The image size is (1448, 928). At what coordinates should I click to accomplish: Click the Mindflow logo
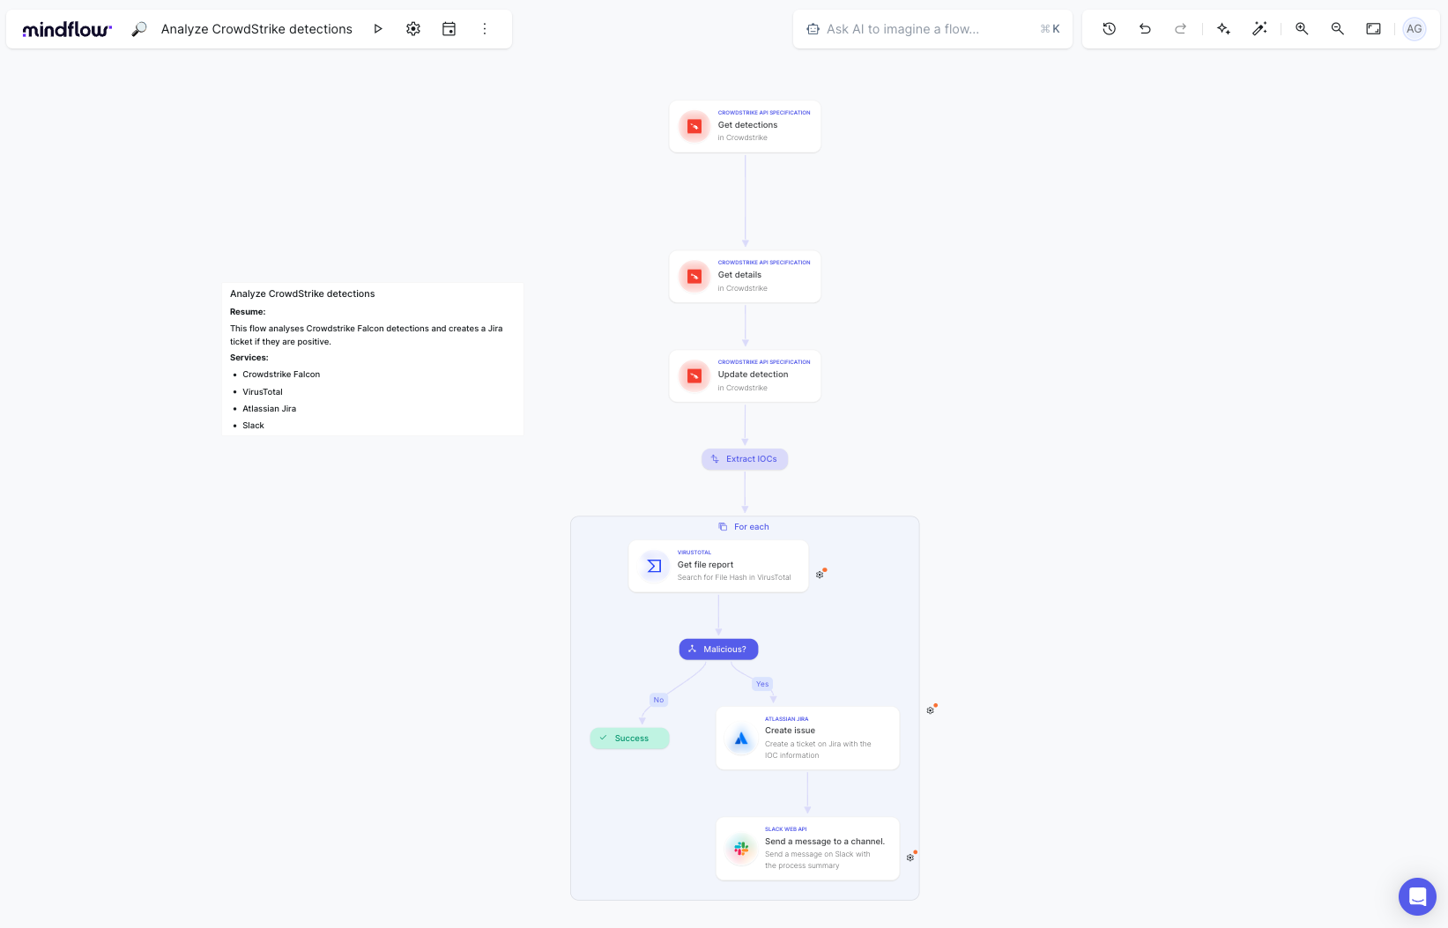67,29
